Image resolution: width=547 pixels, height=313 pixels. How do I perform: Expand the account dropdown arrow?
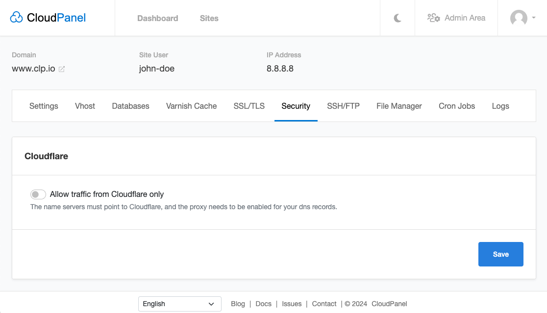[534, 18]
